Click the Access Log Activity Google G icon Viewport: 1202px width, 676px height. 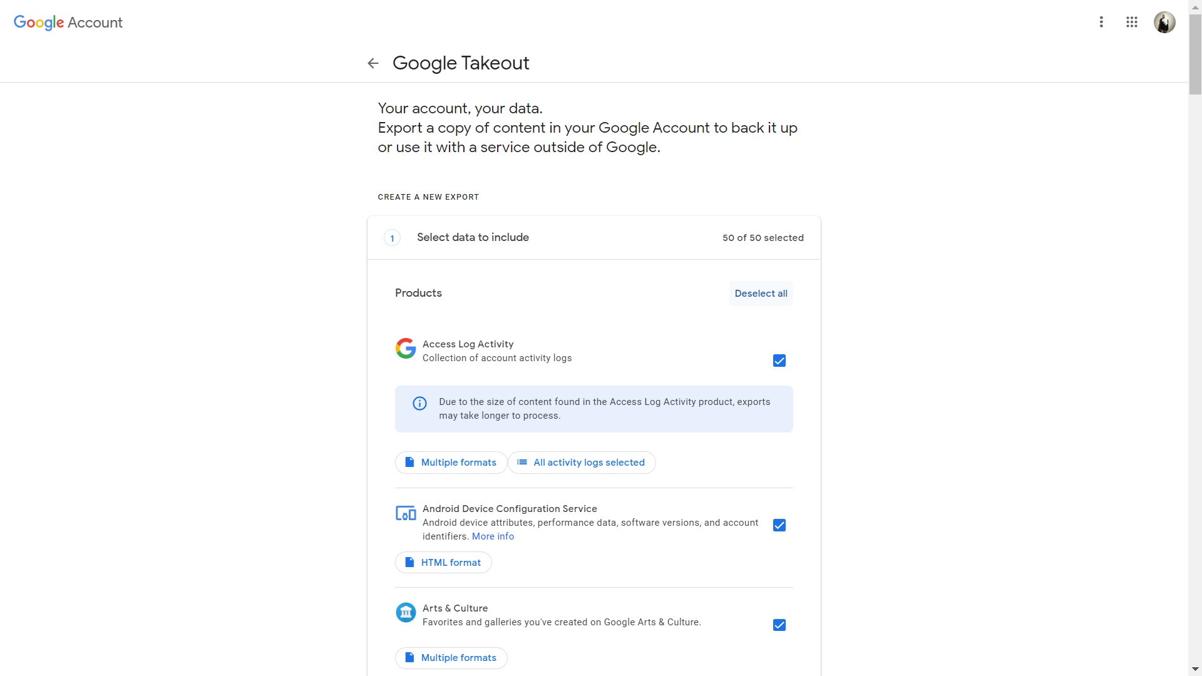[x=406, y=348]
